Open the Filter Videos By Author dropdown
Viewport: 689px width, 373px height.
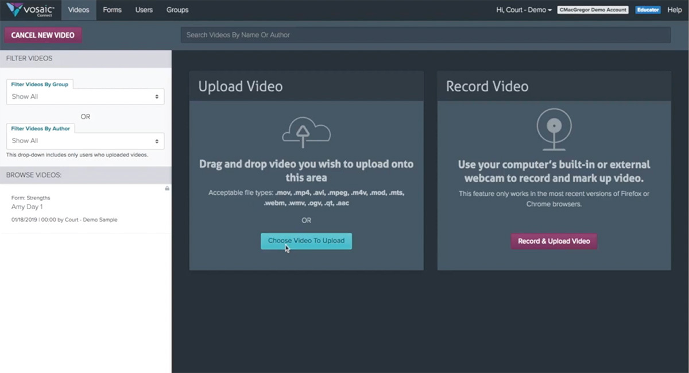[84, 140]
